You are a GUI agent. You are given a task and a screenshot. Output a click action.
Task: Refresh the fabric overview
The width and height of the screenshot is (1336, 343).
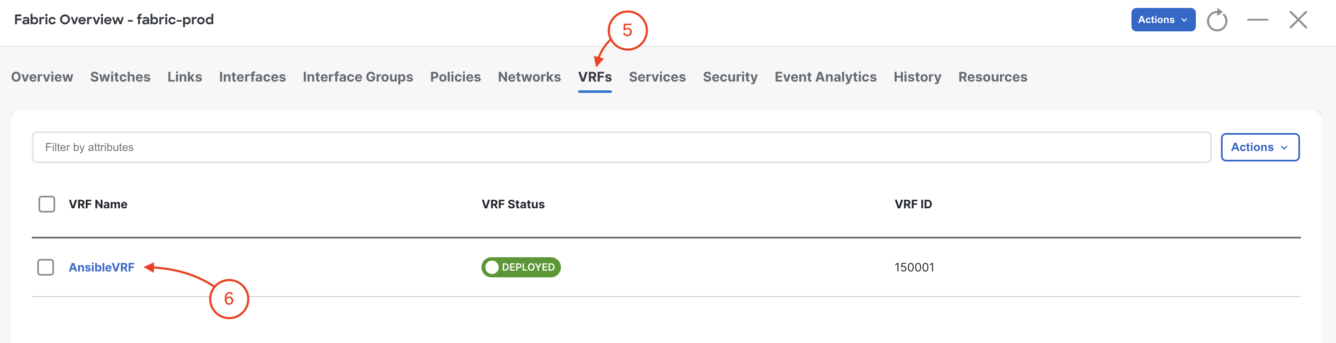point(1217,20)
